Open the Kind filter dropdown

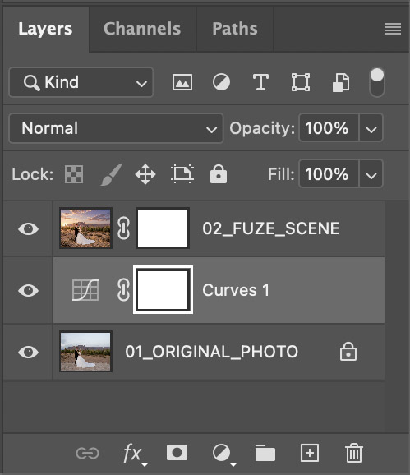point(81,82)
